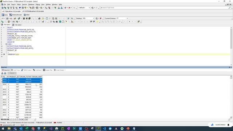
Task: Click the first black disk icon in editor toolbar
Action: tap(24, 19)
